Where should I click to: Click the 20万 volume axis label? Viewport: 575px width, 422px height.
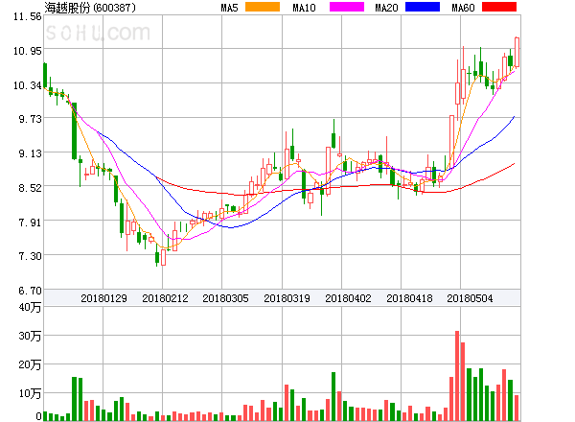[x=30, y=364]
